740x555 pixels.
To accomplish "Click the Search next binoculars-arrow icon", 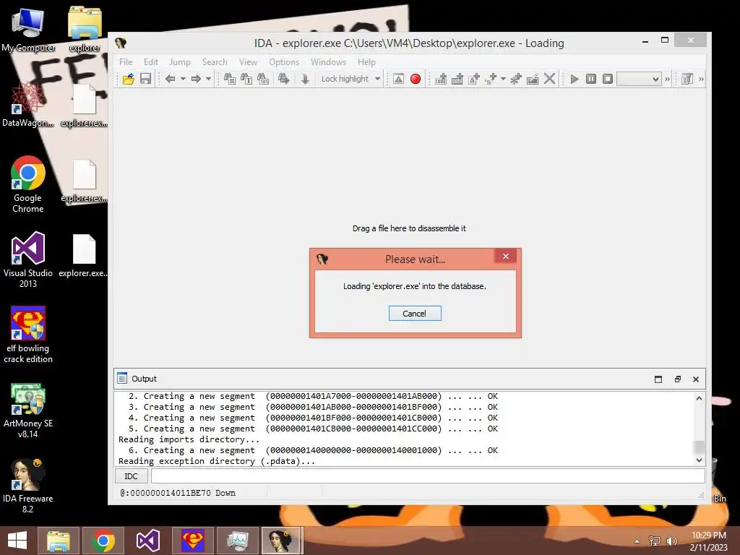I will pyautogui.click(x=283, y=79).
